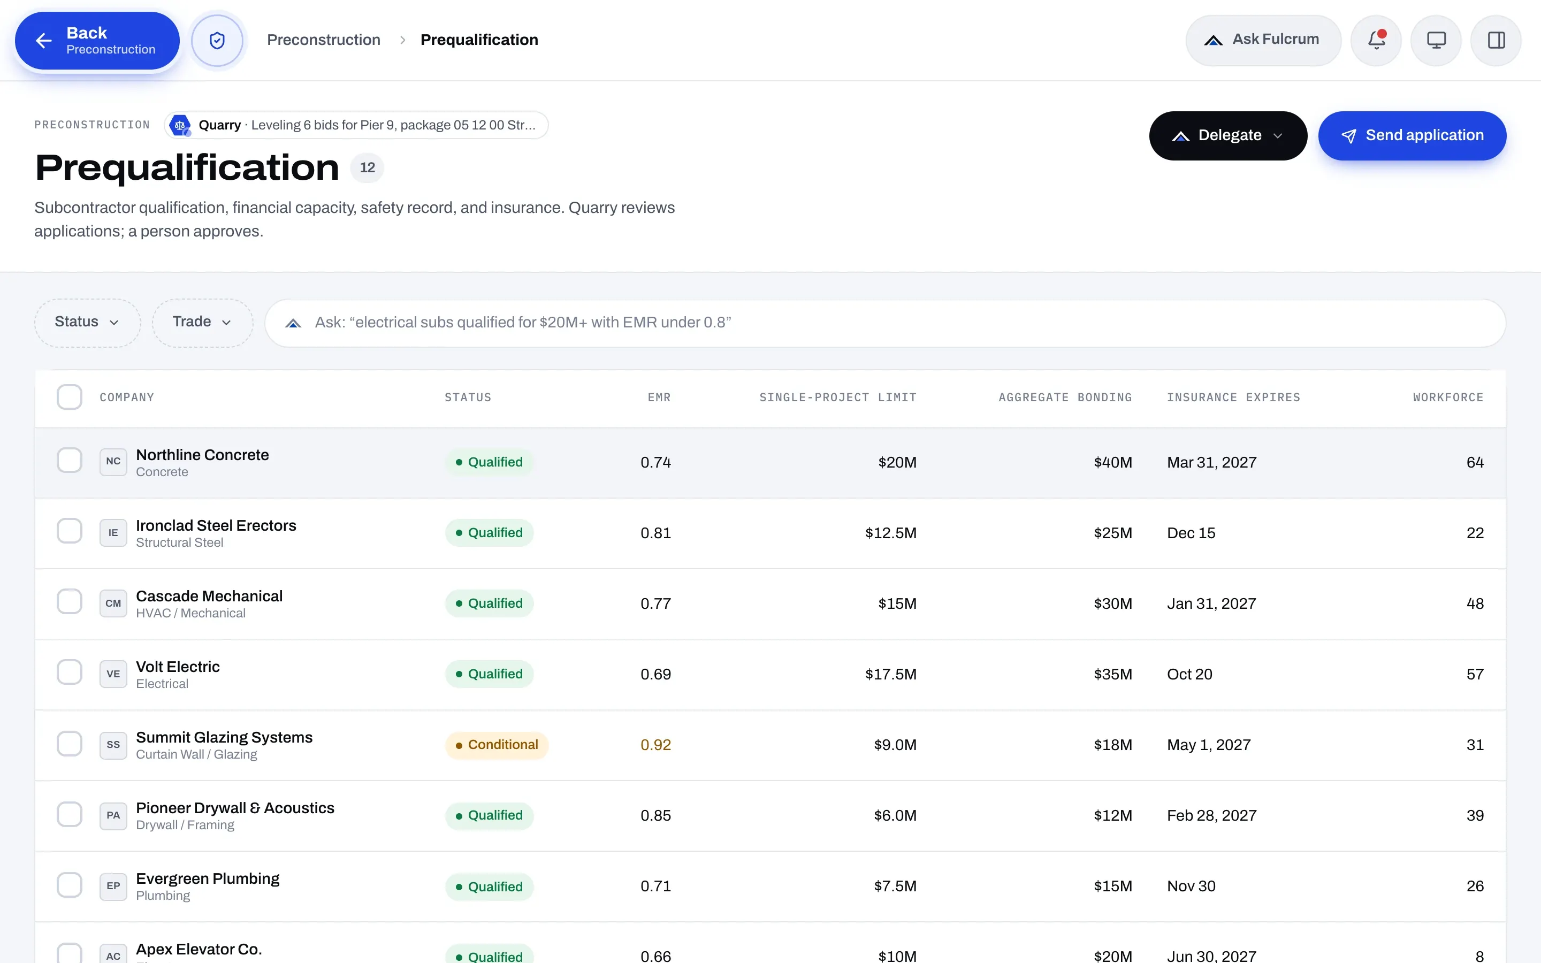Click the PA avatar for Pioneer Drywall
Image resolution: width=1541 pixels, height=963 pixels.
tap(113, 815)
